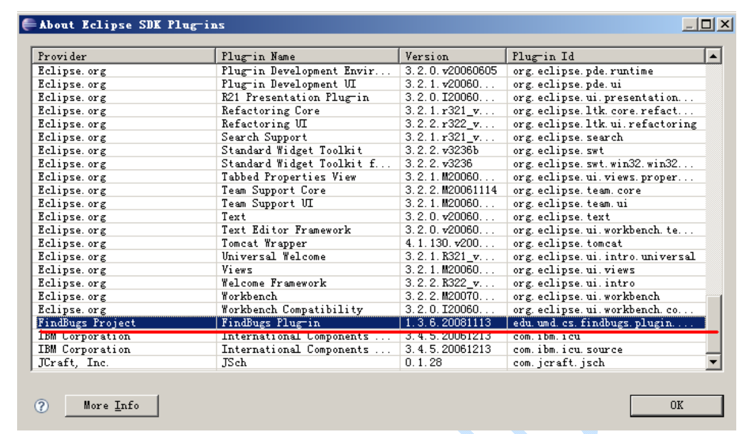Image resolution: width=738 pixels, height=434 pixels.
Task: Select the Refactoring Core plug-in name
Action: coord(271,111)
